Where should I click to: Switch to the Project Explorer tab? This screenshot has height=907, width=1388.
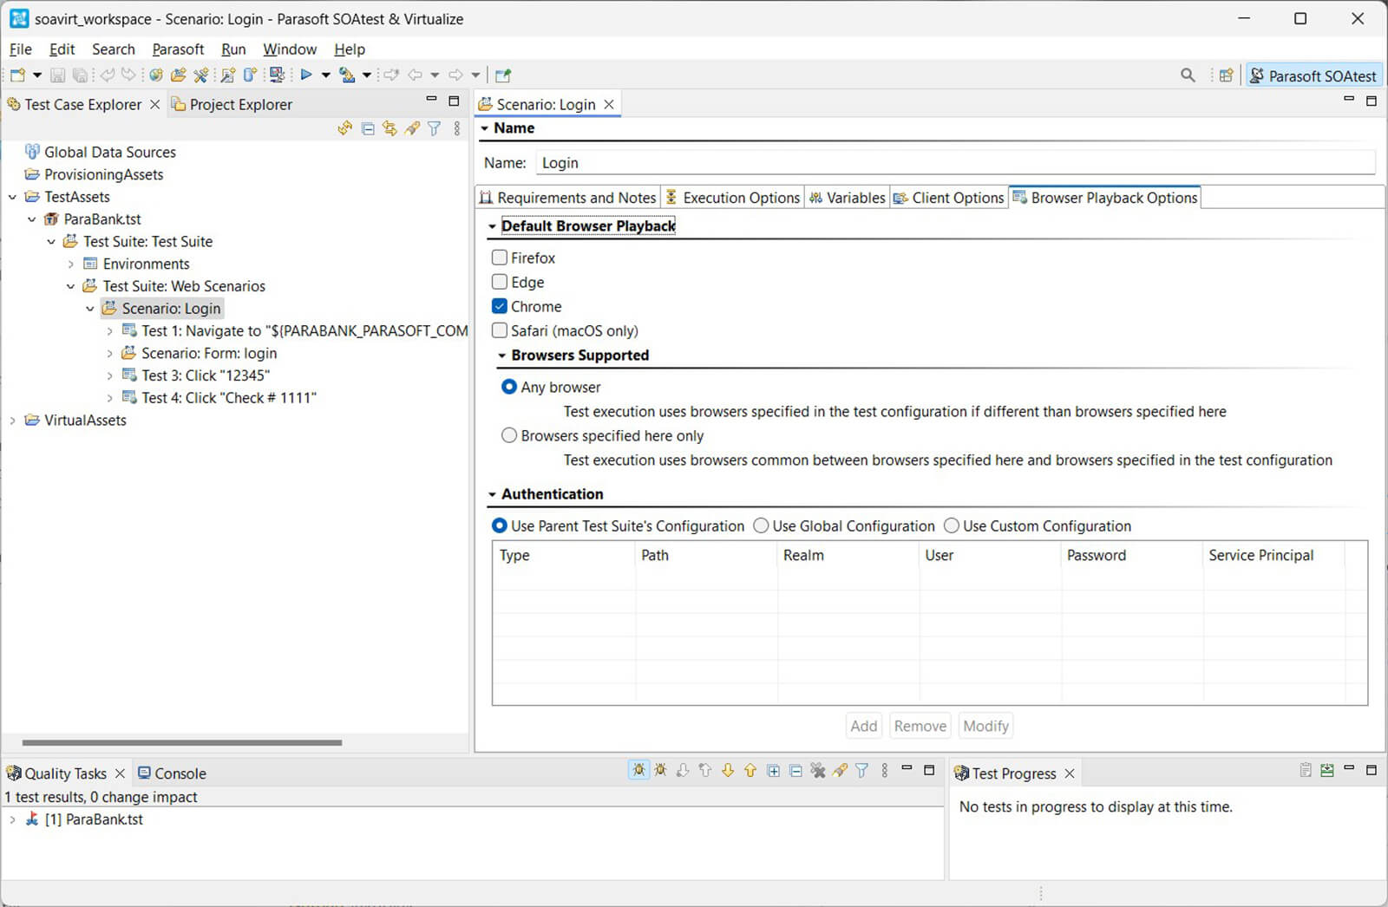[x=232, y=105]
